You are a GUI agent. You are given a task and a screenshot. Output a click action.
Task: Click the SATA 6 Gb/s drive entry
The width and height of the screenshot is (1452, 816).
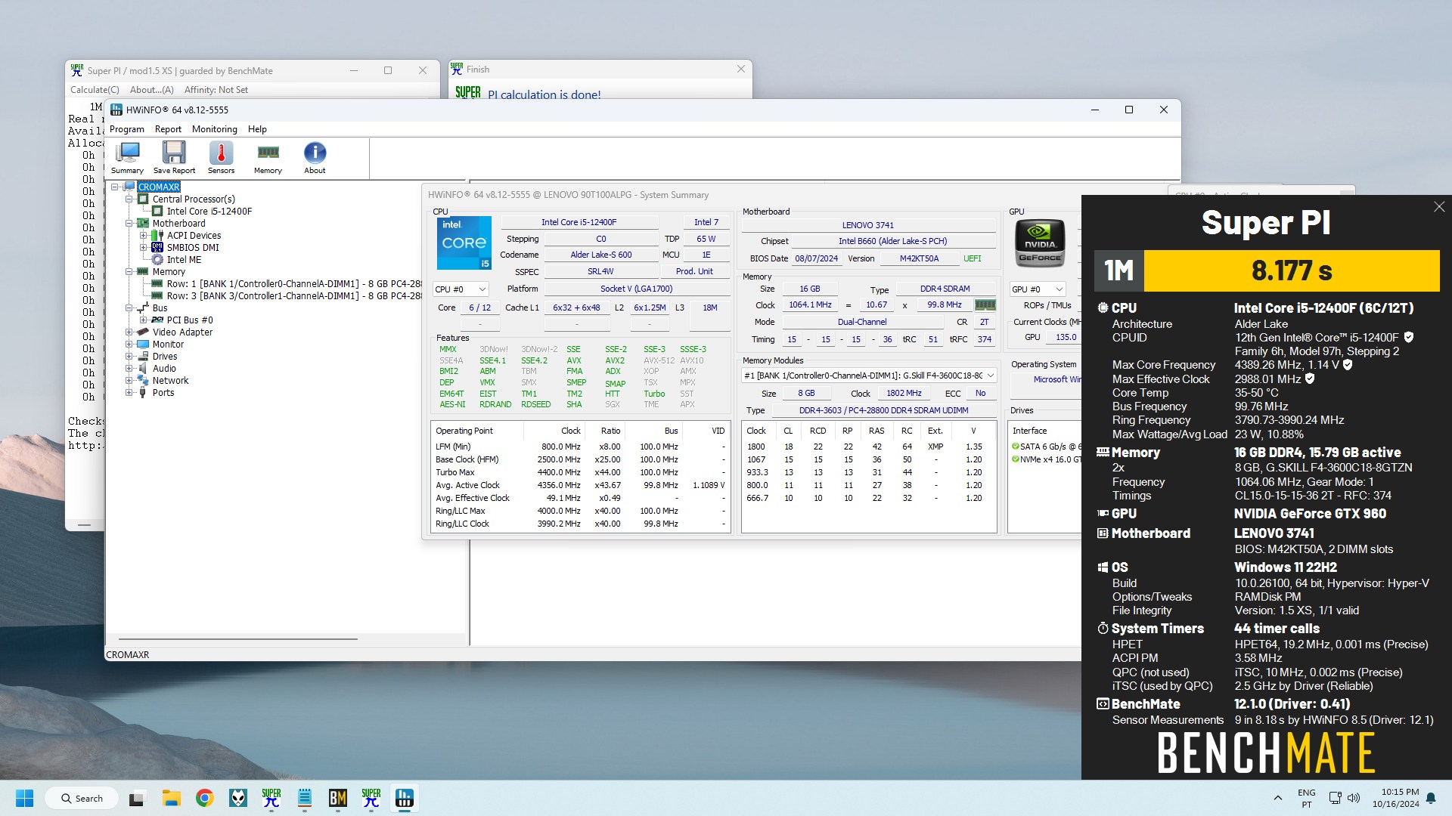click(1047, 447)
